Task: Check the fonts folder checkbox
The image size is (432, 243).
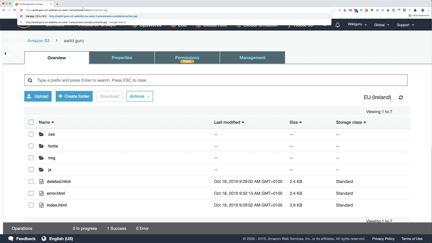Action: pyautogui.click(x=31, y=146)
